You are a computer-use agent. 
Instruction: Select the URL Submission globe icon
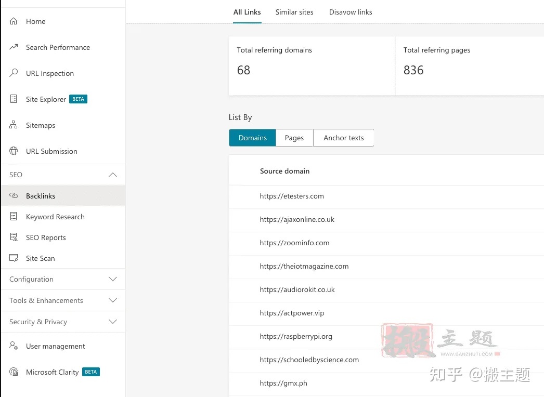coord(14,151)
